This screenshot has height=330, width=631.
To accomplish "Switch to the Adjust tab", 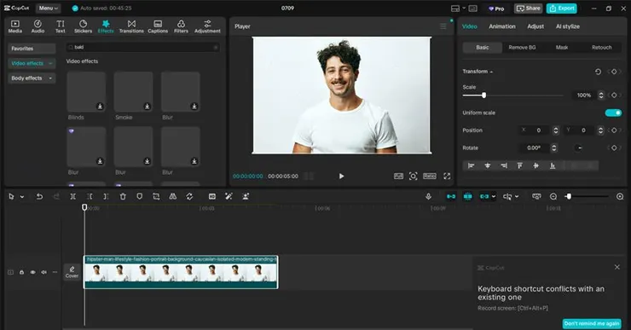I will pyautogui.click(x=535, y=26).
